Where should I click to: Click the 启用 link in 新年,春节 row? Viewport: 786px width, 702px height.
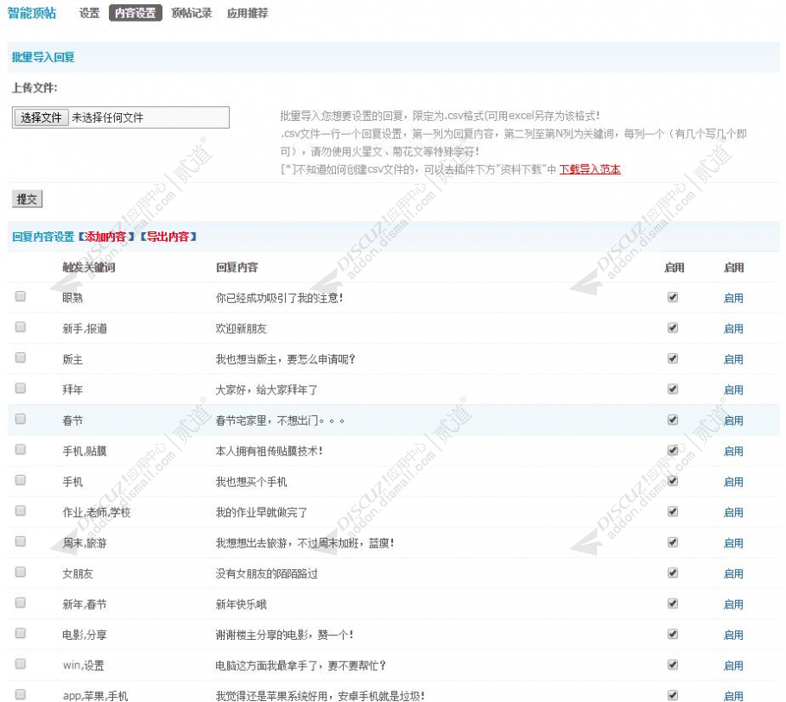pos(733,604)
